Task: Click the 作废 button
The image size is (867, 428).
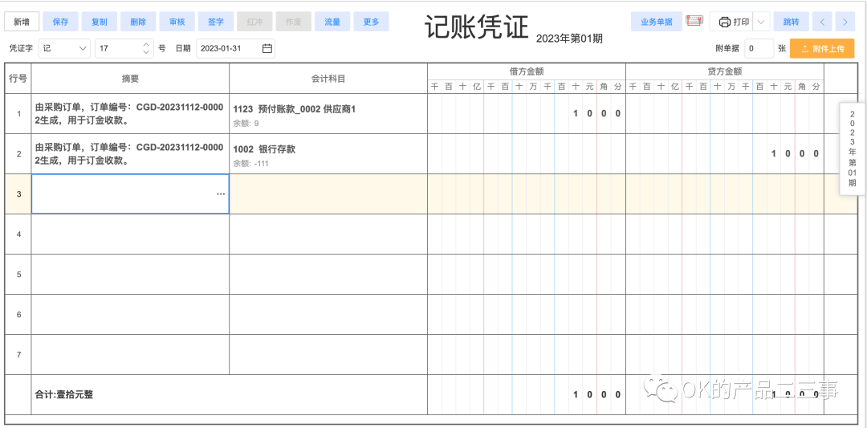Action: (294, 22)
